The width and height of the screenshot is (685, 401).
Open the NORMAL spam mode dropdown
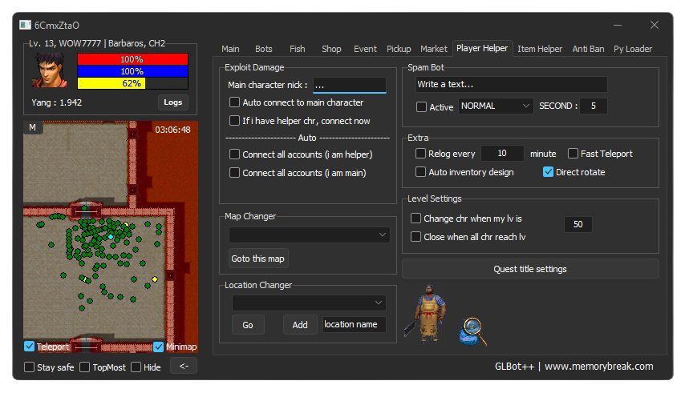click(x=496, y=106)
